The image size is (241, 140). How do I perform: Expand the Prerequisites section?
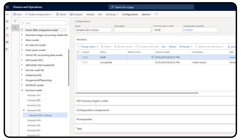pos(155,119)
